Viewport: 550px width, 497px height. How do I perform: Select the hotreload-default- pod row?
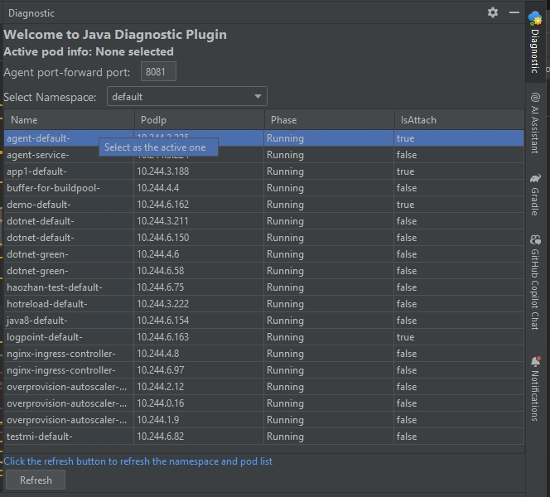click(x=68, y=304)
